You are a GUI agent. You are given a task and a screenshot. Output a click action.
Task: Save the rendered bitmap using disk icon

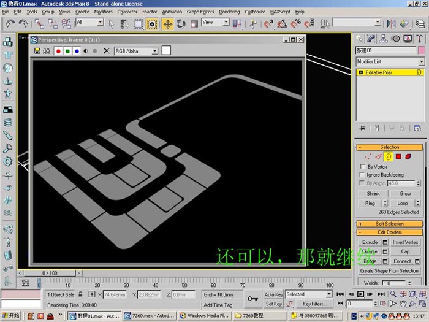37,51
